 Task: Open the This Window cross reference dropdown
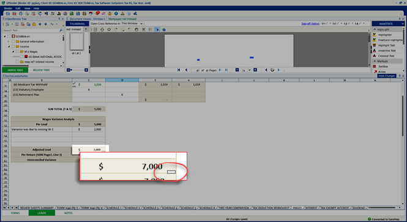[141, 24]
